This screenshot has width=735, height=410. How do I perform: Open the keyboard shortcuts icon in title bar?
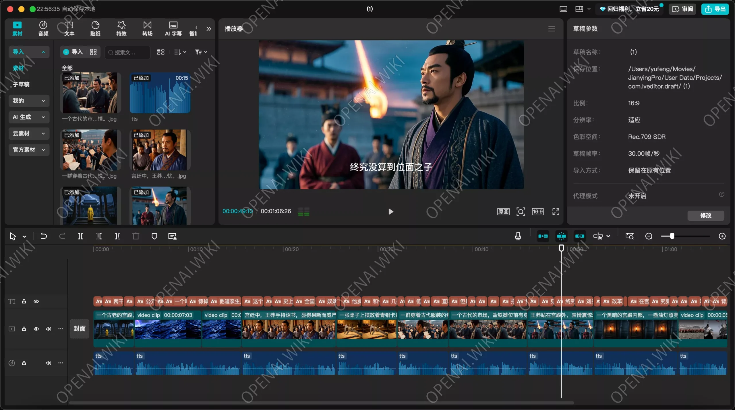(563, 9)
